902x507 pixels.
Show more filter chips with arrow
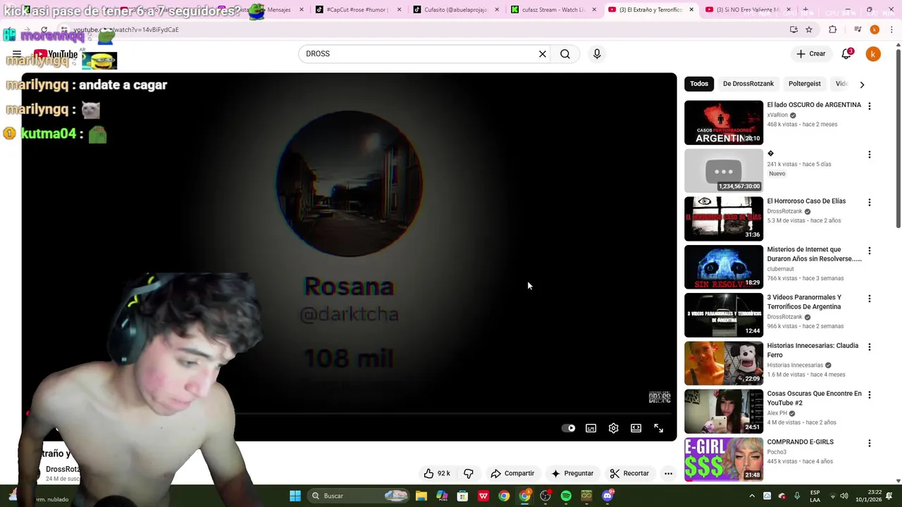pyautogui.click(x=862, y=84)
